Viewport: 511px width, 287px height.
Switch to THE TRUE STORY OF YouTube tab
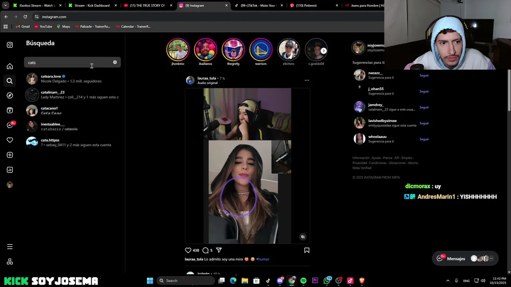[147, 6]
